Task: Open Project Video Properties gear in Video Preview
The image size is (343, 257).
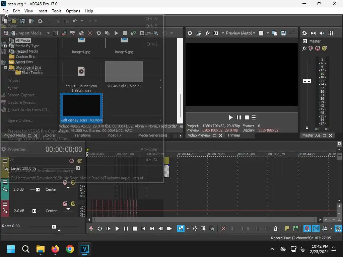Action: click(190, 33)
